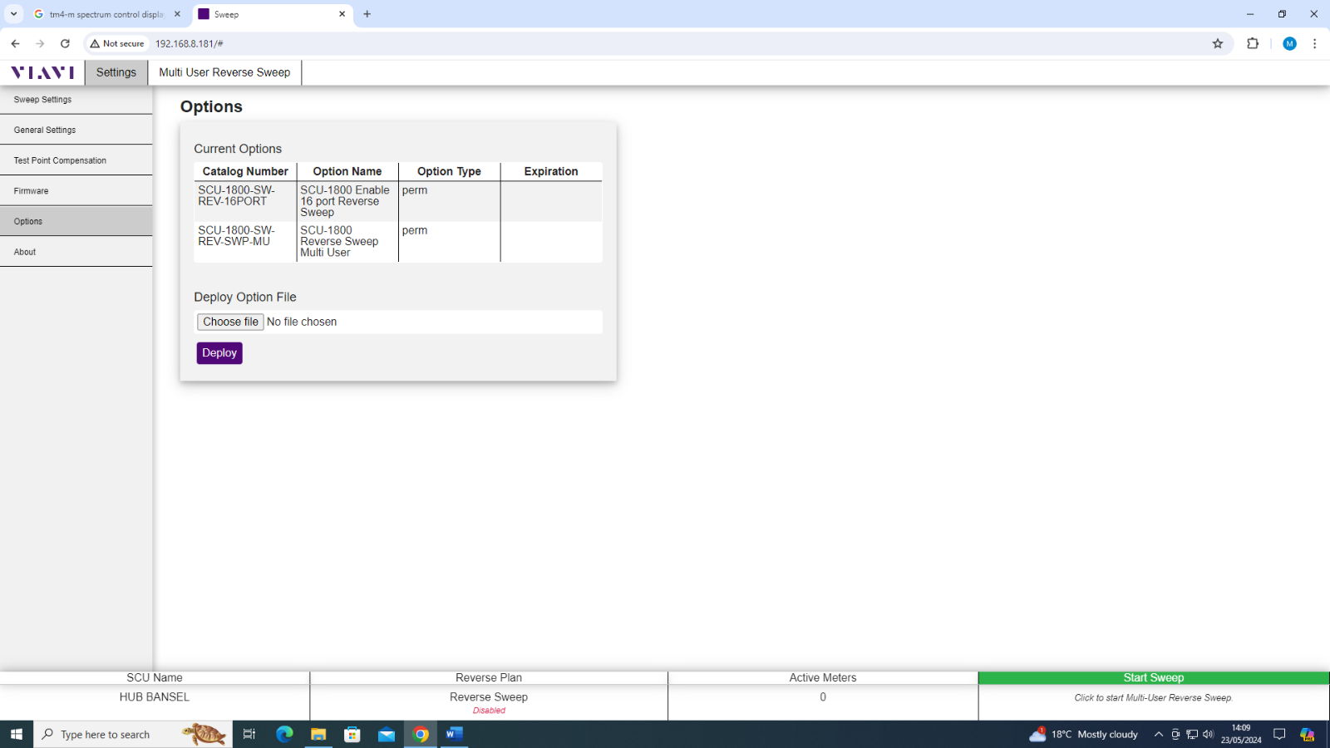
Task: Open Sweep Settings in sidebar
Action: [43, 100]
